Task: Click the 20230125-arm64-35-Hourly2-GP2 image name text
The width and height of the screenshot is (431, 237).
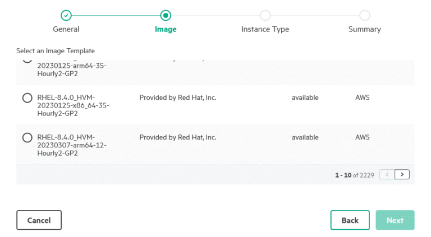Action: coord(72,69)
